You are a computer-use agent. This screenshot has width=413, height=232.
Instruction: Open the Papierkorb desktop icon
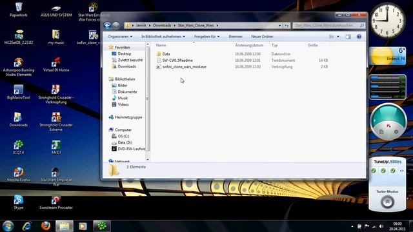tap(19, 10)
